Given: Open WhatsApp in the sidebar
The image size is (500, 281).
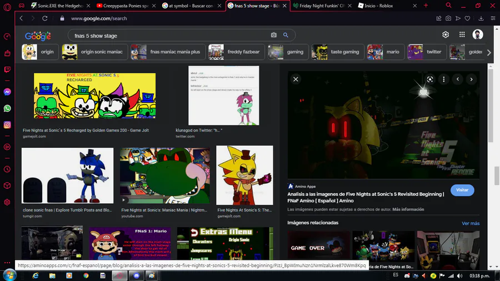Looking at the screenshot, I should [x=7, y=108].
